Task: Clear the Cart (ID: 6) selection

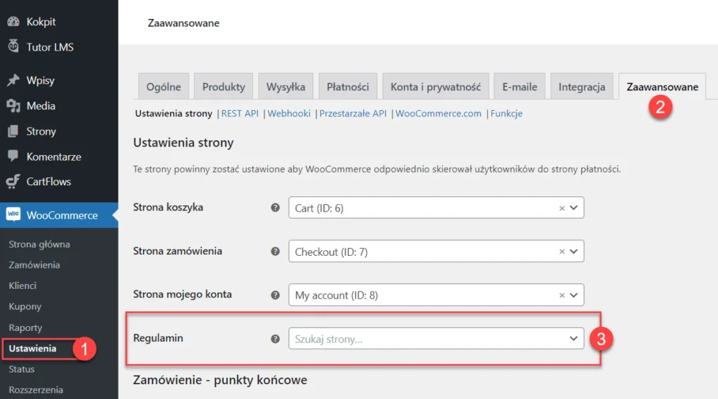Action: coord(562,208)
